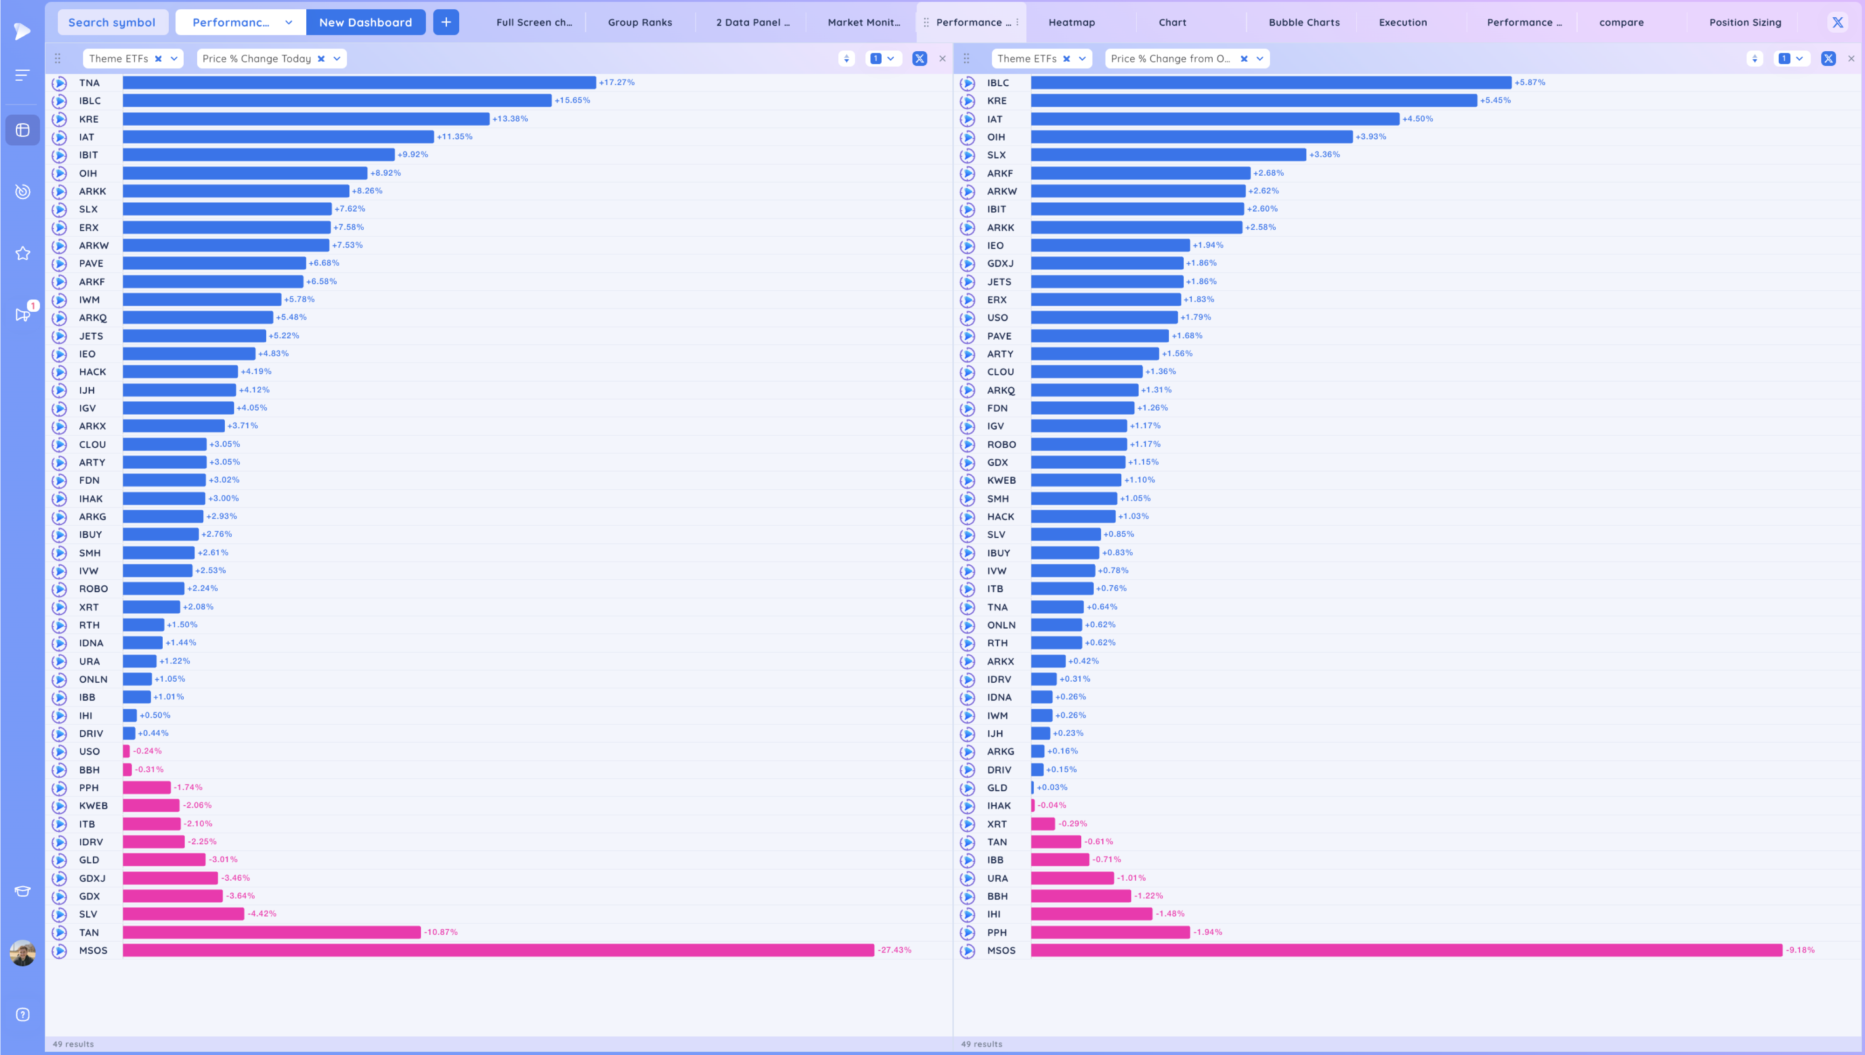
Task: Open the education graduation cap icon
Action: (x=22, y=891)
